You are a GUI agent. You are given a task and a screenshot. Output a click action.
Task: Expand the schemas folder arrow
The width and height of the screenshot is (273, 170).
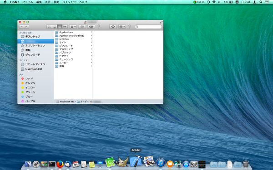(91, 39)
